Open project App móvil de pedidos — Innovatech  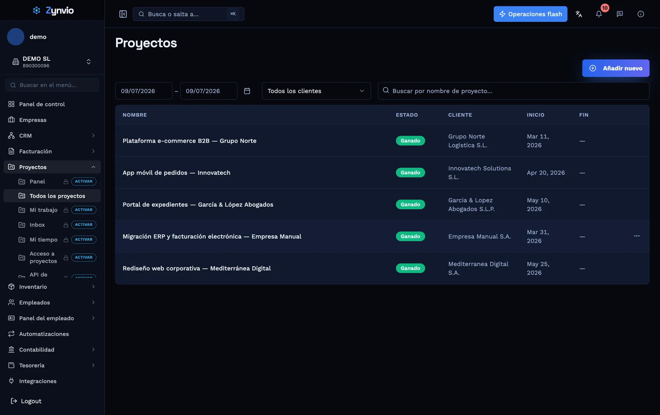(176, 173)
